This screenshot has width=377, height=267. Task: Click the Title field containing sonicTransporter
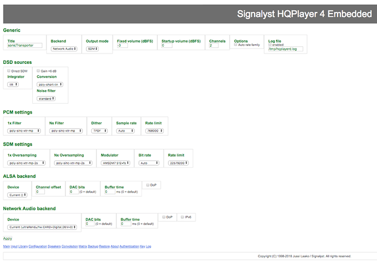(x=25, y=45)
